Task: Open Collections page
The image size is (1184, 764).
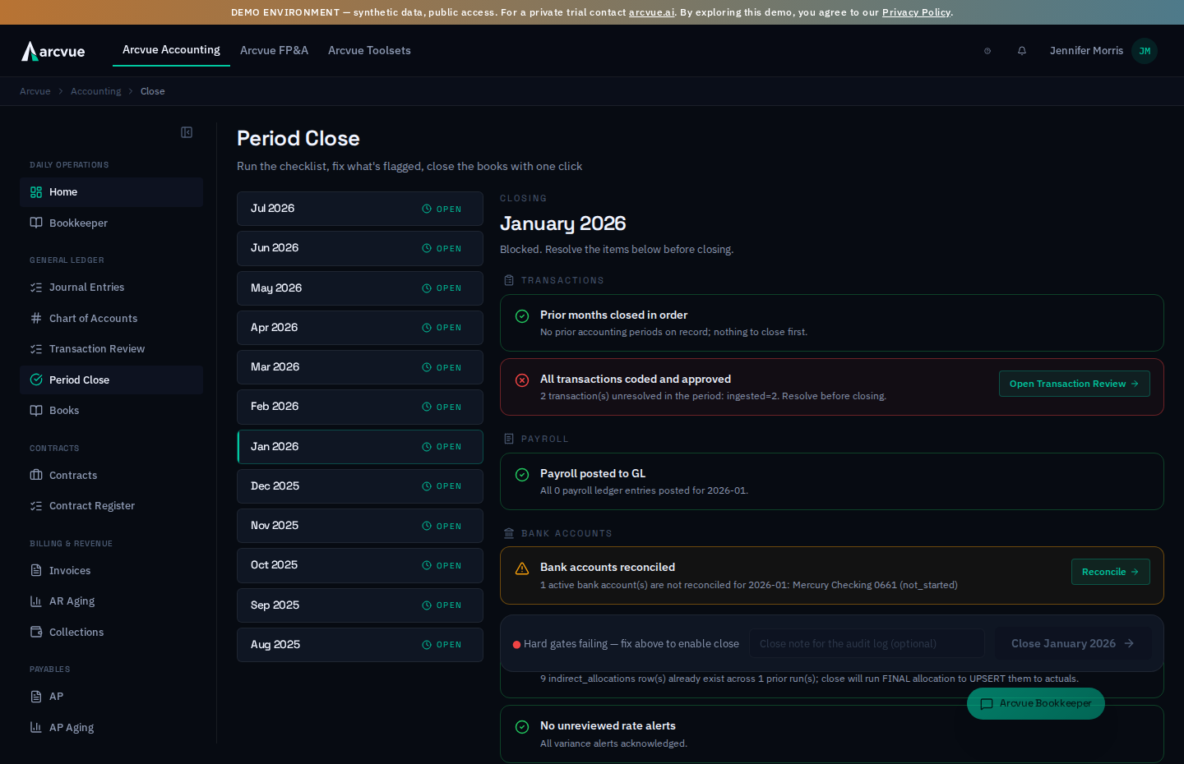Action: [111, 633]
